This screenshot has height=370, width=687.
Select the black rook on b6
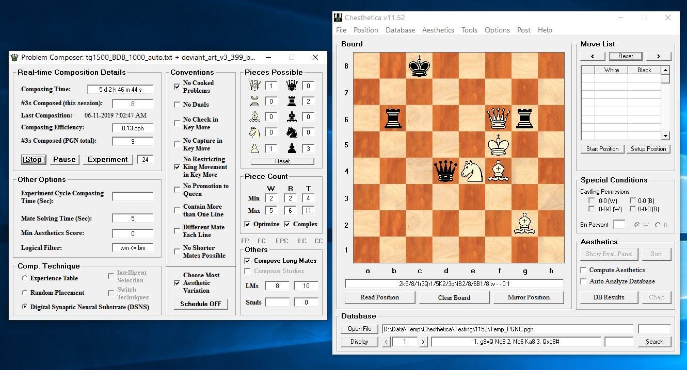pos(393,118)
